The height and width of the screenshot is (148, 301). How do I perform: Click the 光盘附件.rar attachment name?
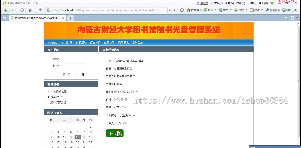(128, 115)
